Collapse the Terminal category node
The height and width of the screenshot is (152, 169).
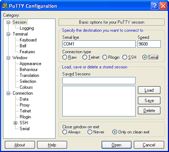pos(8,34)
